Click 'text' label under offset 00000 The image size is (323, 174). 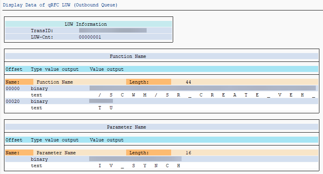pos(37,95)
